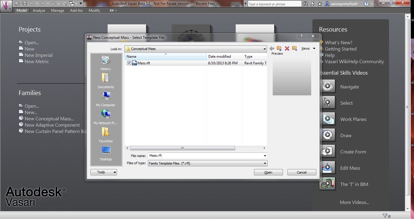The height and width of the screenshot is (219, 414).
Task: Expand the Redo history dropdown arrow
Action: [x=48, y=4]
